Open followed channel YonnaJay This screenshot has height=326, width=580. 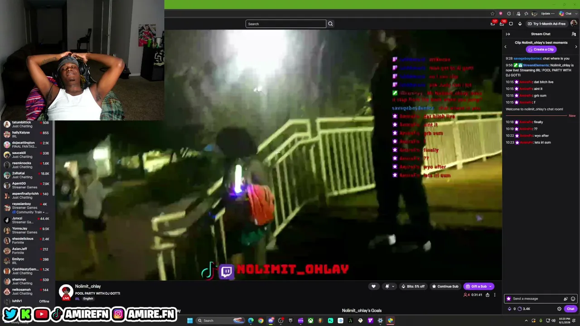27,230
